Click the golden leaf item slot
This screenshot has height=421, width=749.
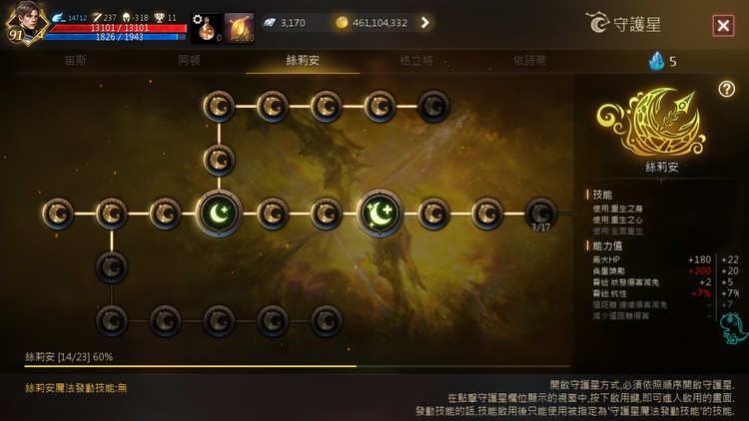click(x=239, y=29)
